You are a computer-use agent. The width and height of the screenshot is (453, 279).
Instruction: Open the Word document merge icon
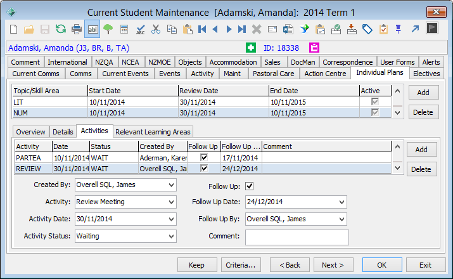click(288, 29)
